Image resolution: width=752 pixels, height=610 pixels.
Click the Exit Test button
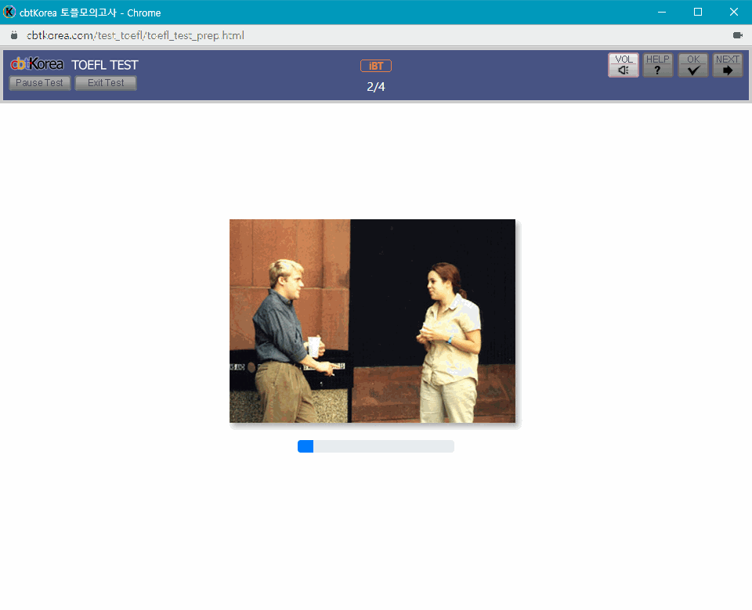point(106,83)
